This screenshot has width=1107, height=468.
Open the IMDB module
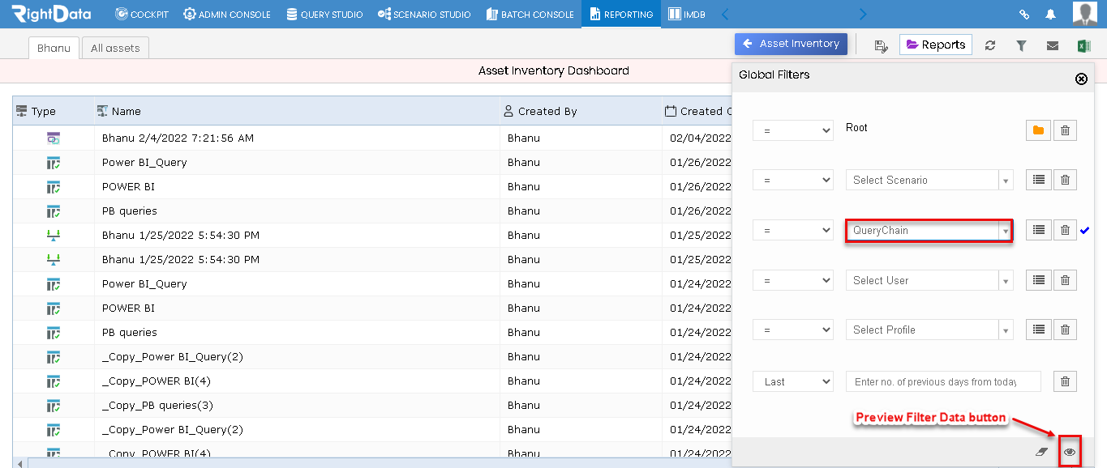click(x=686, y=15)
